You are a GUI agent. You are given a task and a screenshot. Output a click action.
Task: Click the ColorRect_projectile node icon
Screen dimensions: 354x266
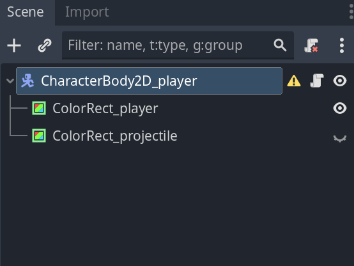[39, 136]
